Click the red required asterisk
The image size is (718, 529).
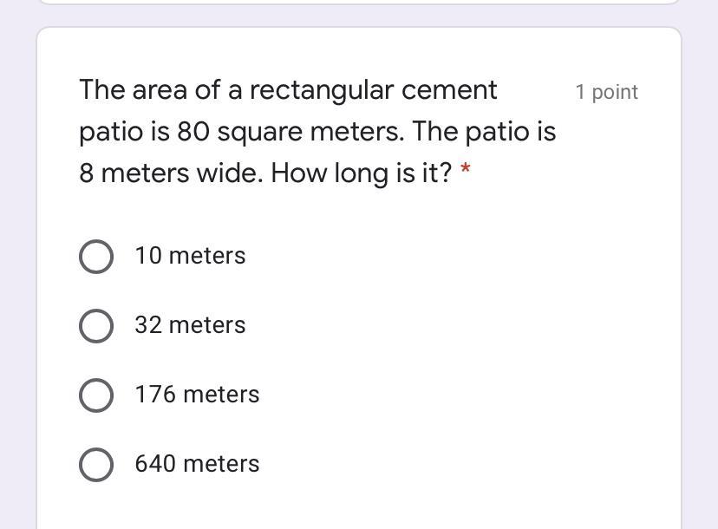[x=466, y=170]
